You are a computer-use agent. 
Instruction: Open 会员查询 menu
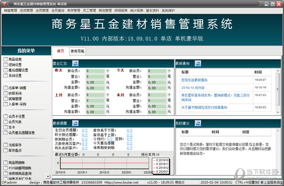[58, 10]
